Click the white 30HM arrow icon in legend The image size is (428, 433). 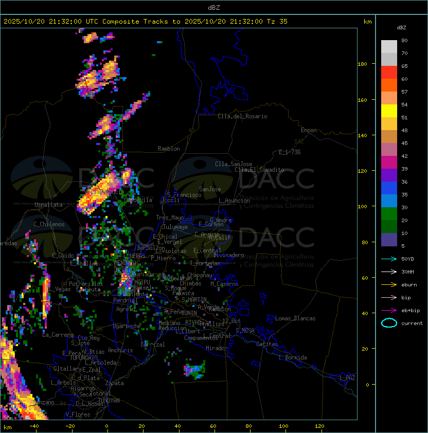click(389, 272)
